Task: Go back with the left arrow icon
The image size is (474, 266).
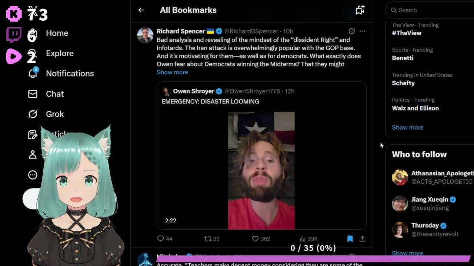Action: click(x=141, y=10)
